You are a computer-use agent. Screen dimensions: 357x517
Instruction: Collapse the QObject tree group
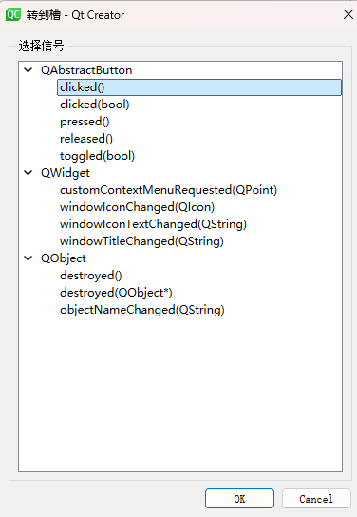click(28, 258)
